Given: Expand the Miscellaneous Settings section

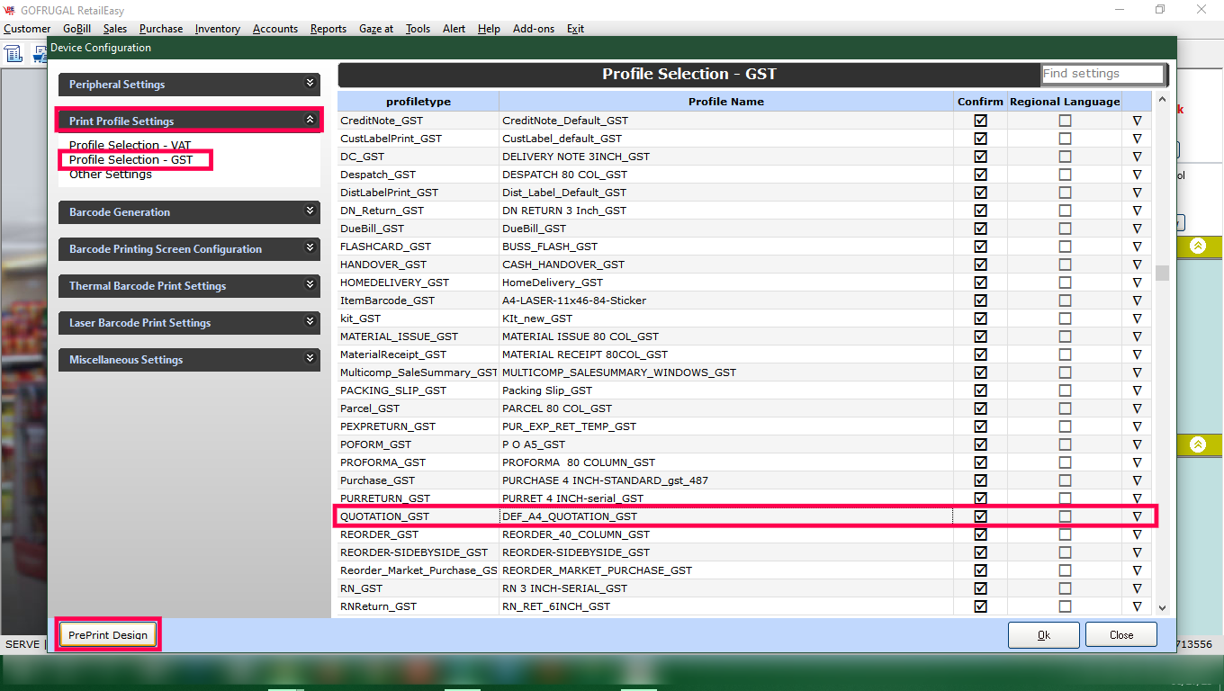Looking at the screenshot, I should click(x=189, y=360).
